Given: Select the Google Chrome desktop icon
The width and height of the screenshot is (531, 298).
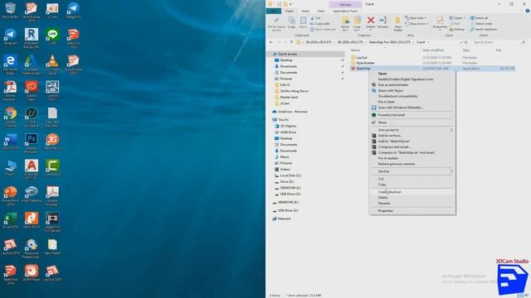Looking at the screenshot, I should [10, 117].
